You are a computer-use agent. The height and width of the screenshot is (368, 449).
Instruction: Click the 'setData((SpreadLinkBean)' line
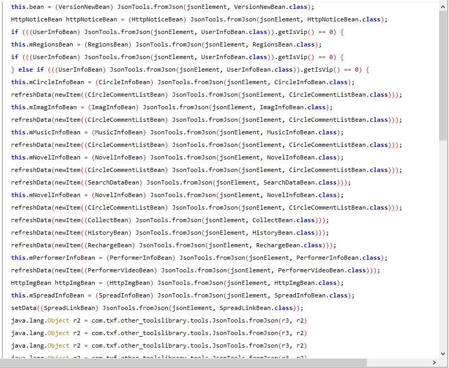[x=157, y=308]
